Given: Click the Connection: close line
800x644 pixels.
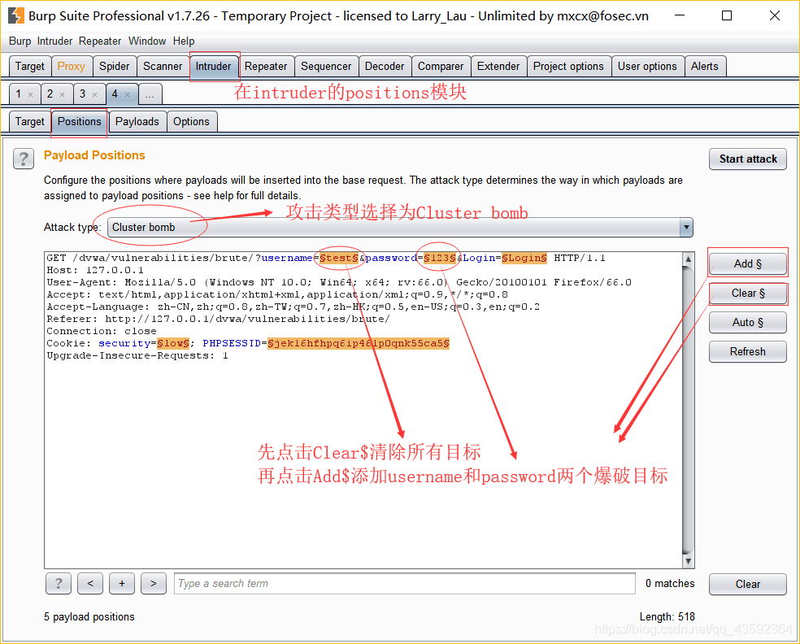Looking at the screenshot, I should coord(102,331).
